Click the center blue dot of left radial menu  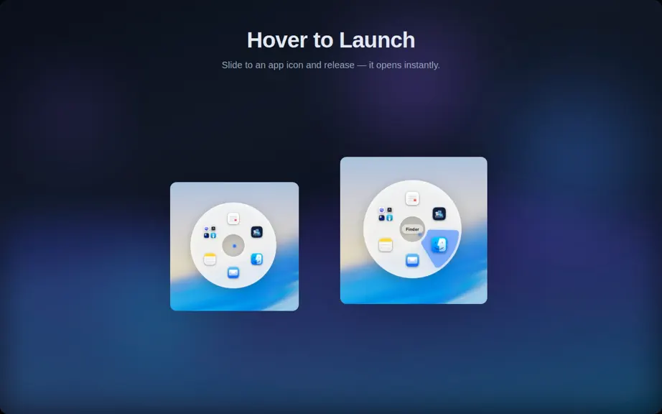[x=234, y=246]
